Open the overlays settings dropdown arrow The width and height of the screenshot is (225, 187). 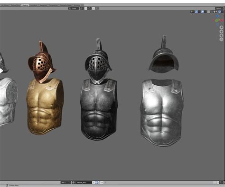[205, 12]
